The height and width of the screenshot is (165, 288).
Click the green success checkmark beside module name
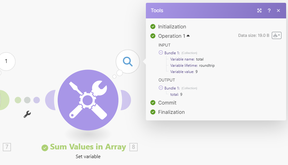tap(45, 147)
